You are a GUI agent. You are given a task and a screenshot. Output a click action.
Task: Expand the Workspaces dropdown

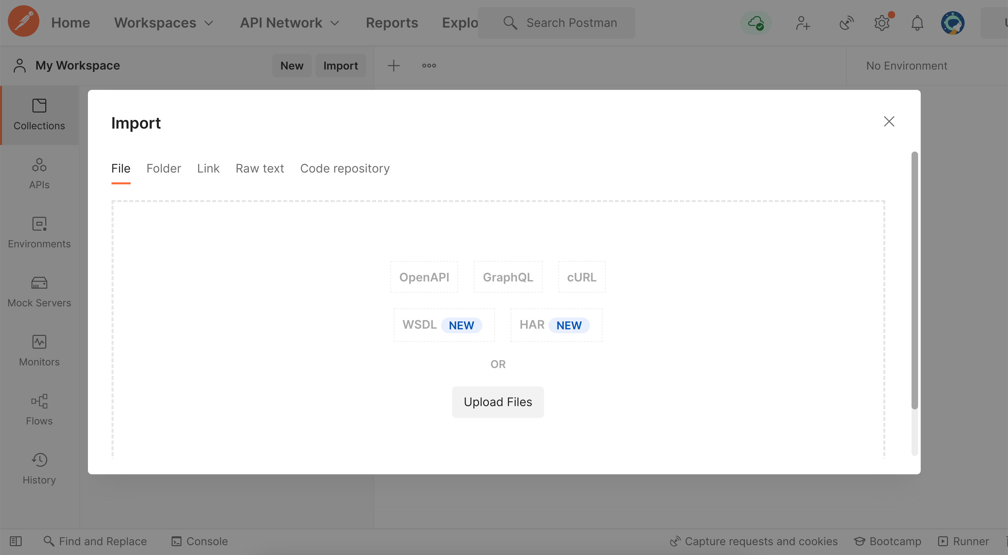(163, 23)
